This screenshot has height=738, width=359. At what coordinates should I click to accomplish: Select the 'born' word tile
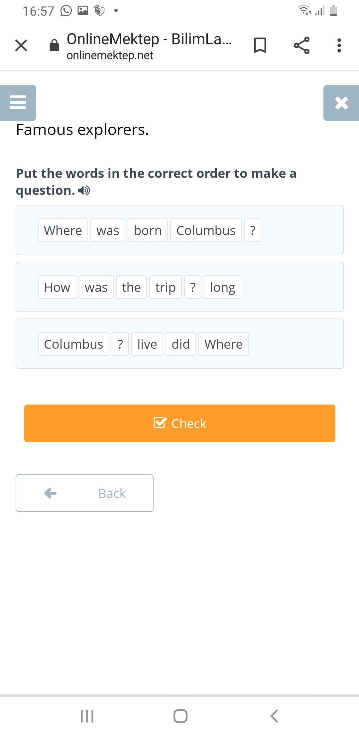coord(148,230)
